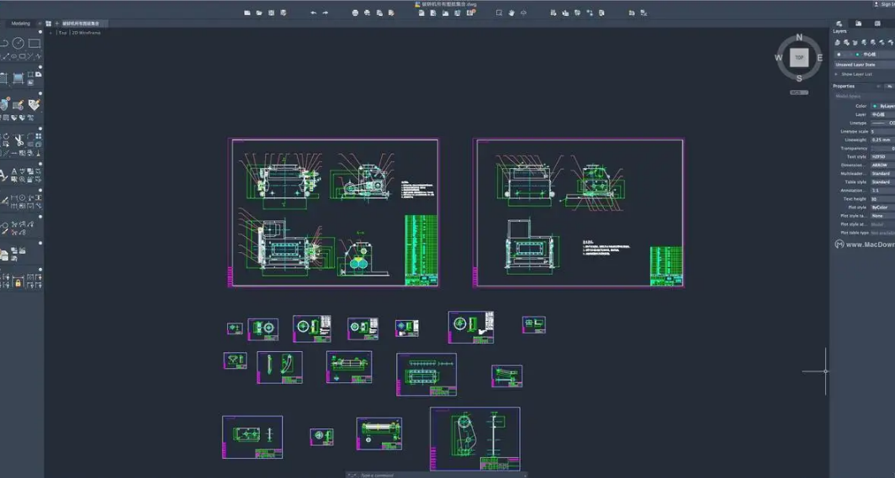The image size is (895, 478).
Task: Click the Redo arrow in top toolbar
Action: (326, 13)
